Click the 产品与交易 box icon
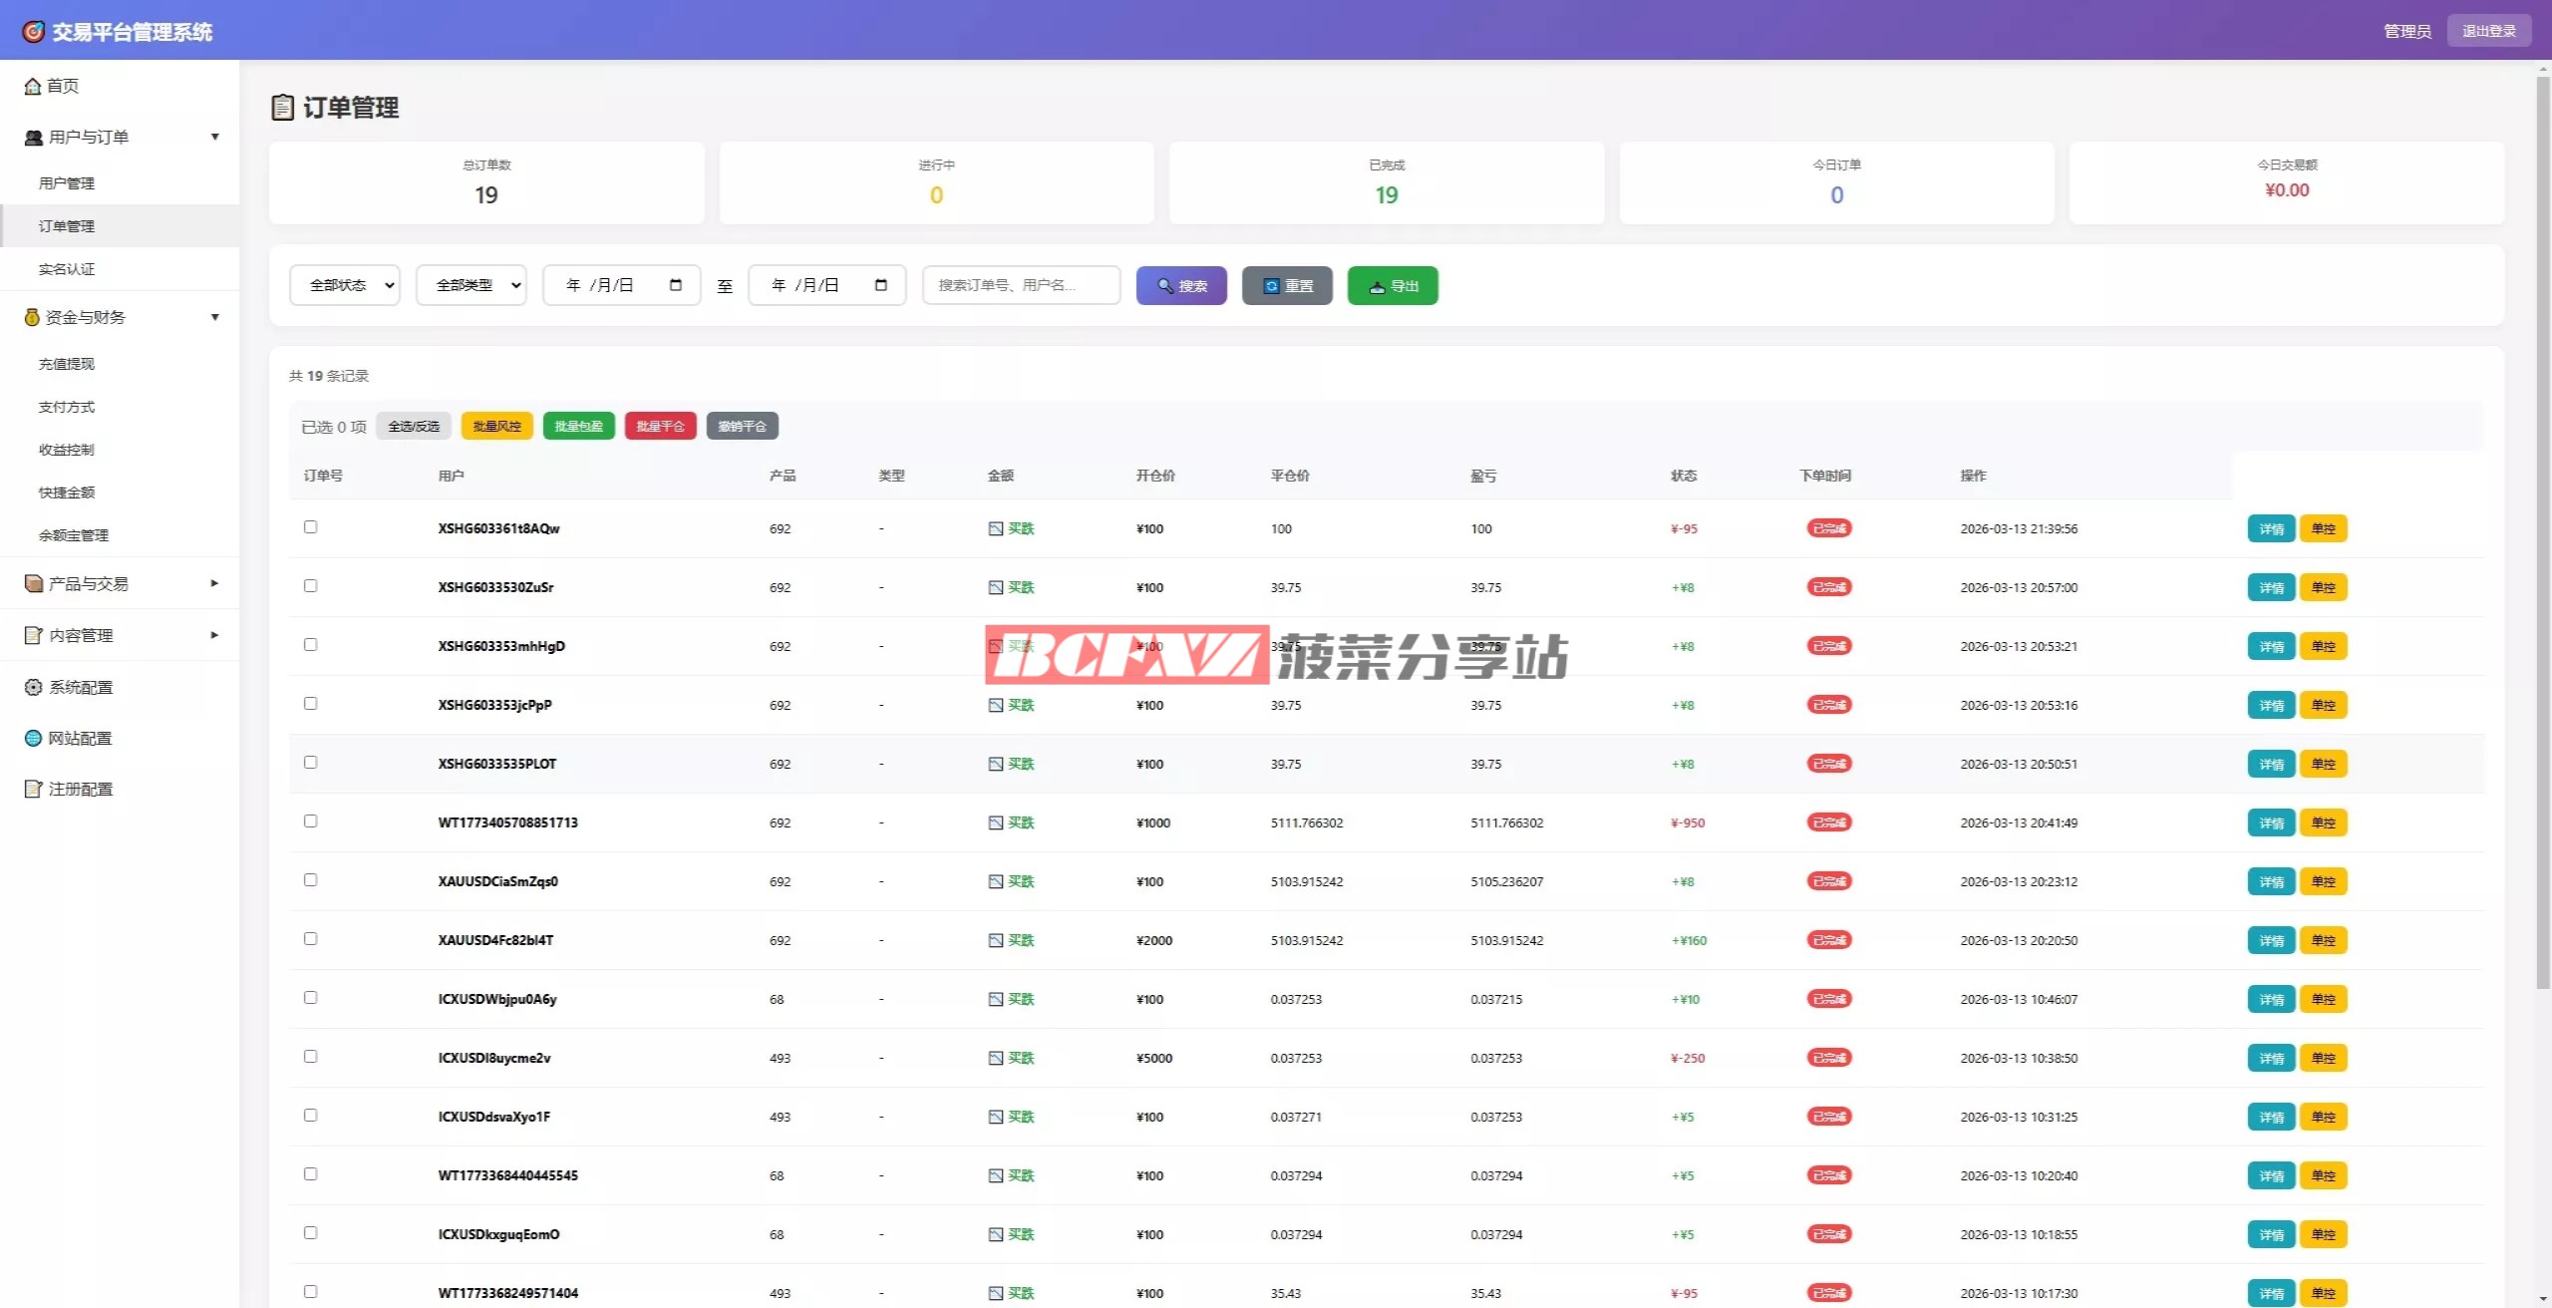2552x1308 pixels. click(x=33, y=583)
